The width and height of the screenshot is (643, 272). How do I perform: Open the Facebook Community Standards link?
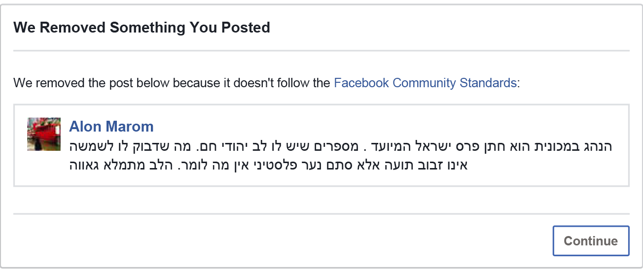[425, 83]
